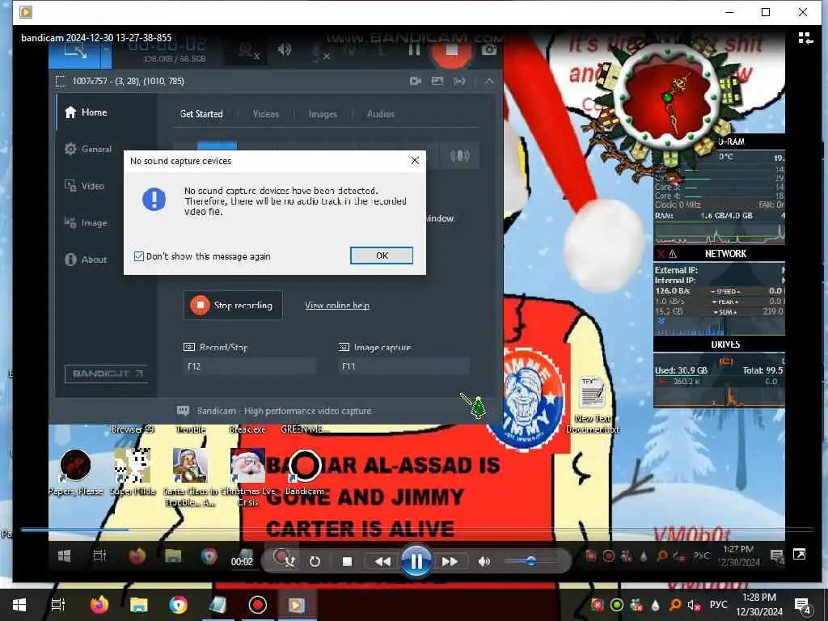Toggle the webcam overlay icon in Bandicam's toolbar
The height and width of the screenshot is (621, 828).
pyautogui.click(x=248, y=51)
